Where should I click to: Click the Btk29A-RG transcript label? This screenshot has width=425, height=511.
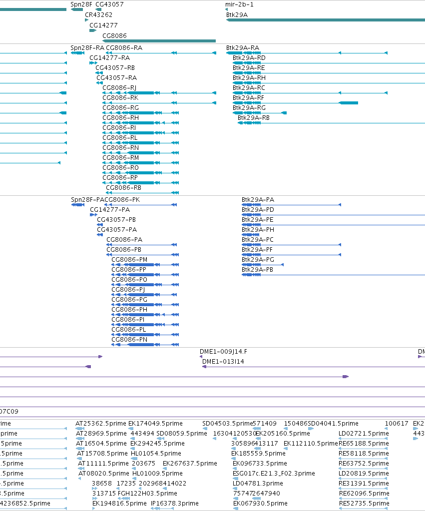tap(249, 108)
